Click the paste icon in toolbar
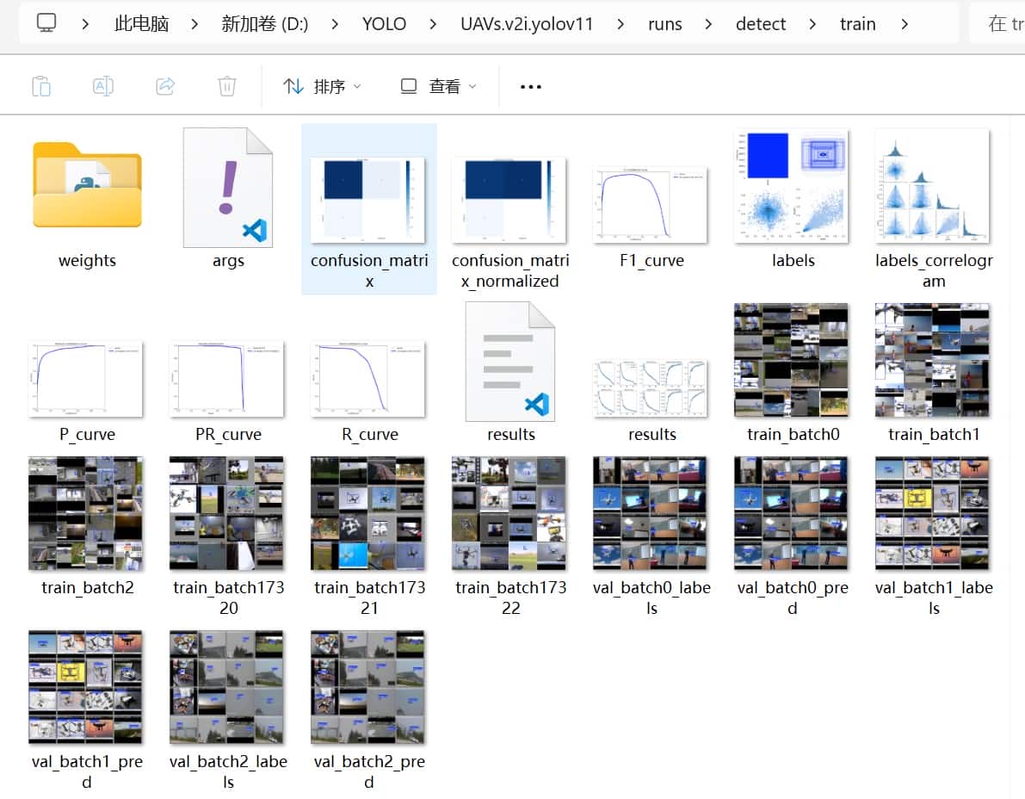This screenshot has width=1025, height=799. pyautogui.click(x=41, y=86)
